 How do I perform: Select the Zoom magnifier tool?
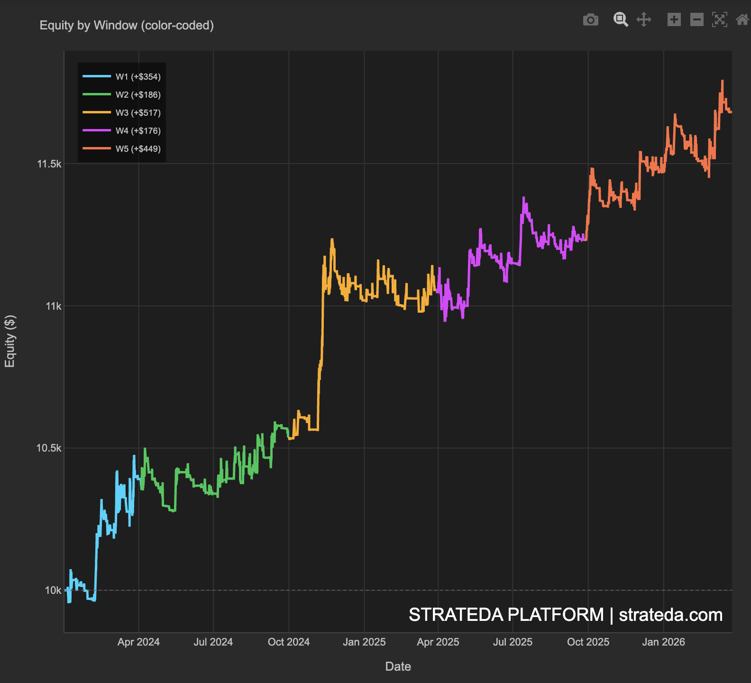point(621,20)
